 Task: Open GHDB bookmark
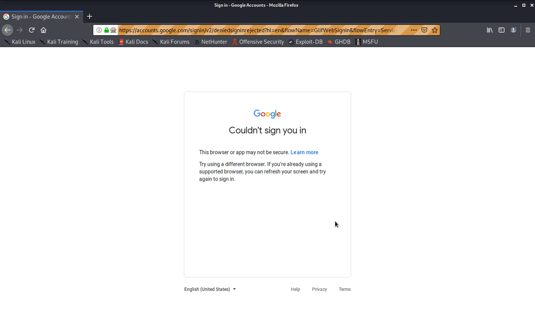pyautogui.click(x=339, y=42)
